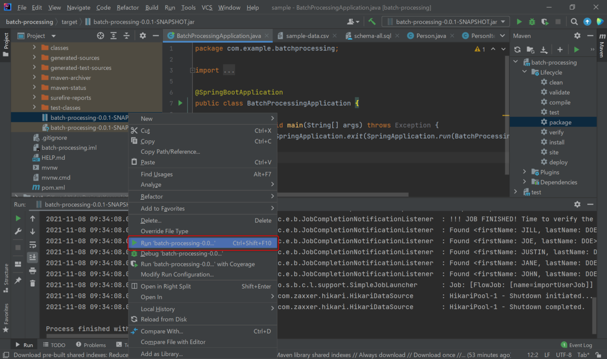Execute Maven Goal with green play icon
The width and height of the screenshot is (607, 359).
click(x=577, y=50)
